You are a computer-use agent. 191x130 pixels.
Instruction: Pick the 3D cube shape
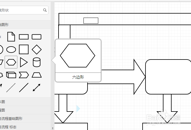11,75
